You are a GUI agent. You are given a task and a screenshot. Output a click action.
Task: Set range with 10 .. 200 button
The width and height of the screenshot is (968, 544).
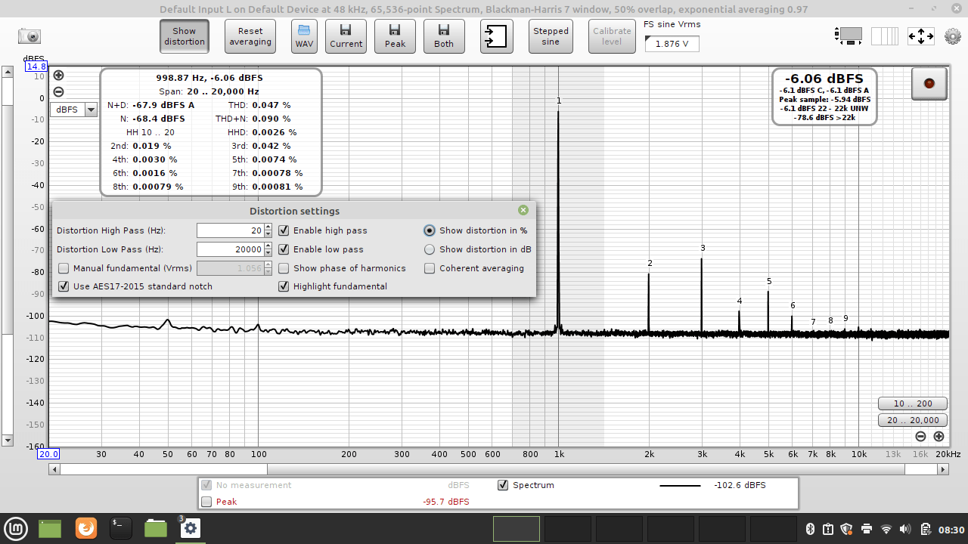coord(913,403)
